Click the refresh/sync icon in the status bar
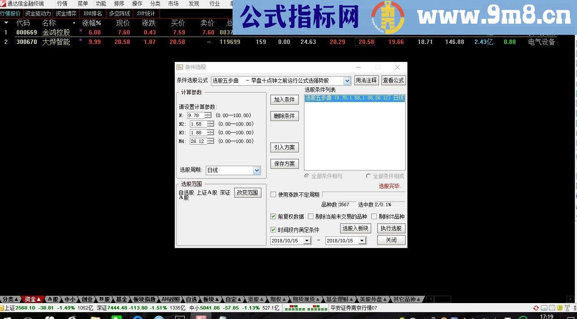This screenshot has height=319, width=577. point(536,308)
